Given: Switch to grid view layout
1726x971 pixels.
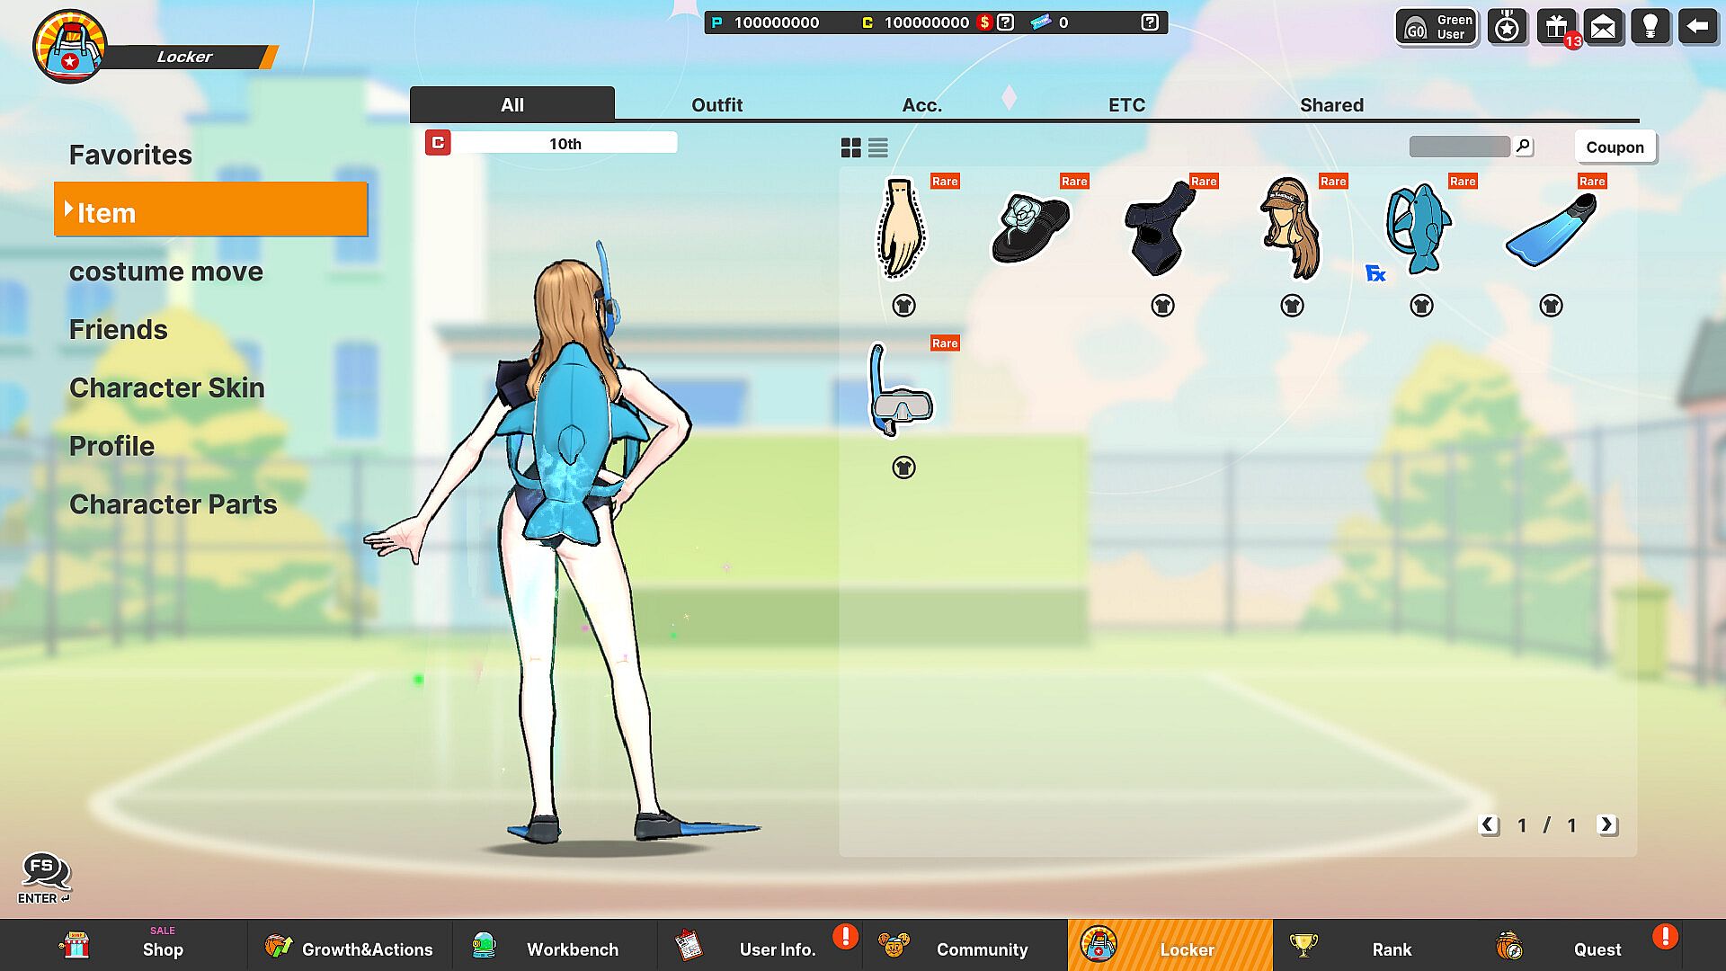Looking at the screenshot, I should coord(850,147).
